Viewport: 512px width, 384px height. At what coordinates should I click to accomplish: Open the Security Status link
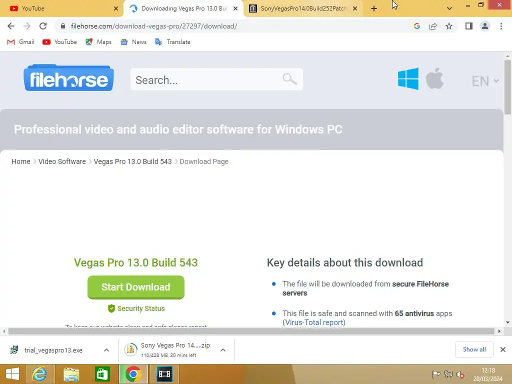136,308
